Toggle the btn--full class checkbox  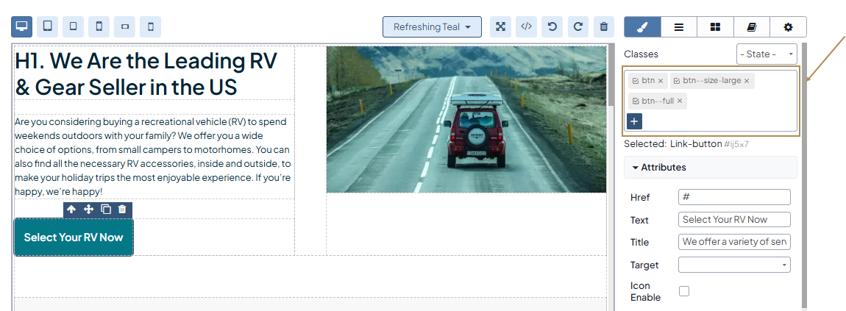636,101
